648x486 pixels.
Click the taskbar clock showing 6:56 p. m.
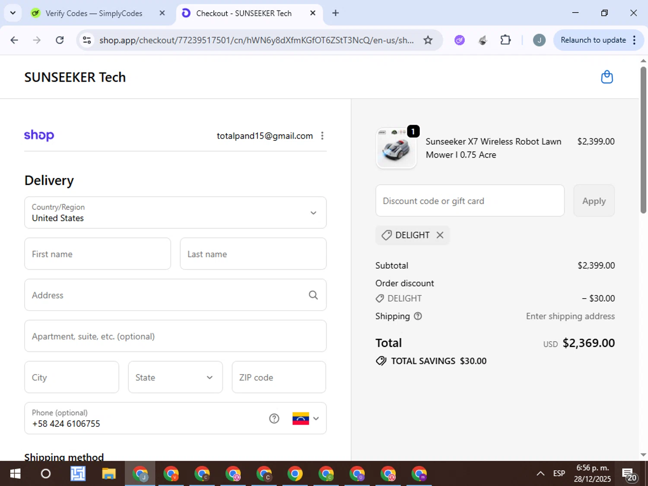(592, 473)
